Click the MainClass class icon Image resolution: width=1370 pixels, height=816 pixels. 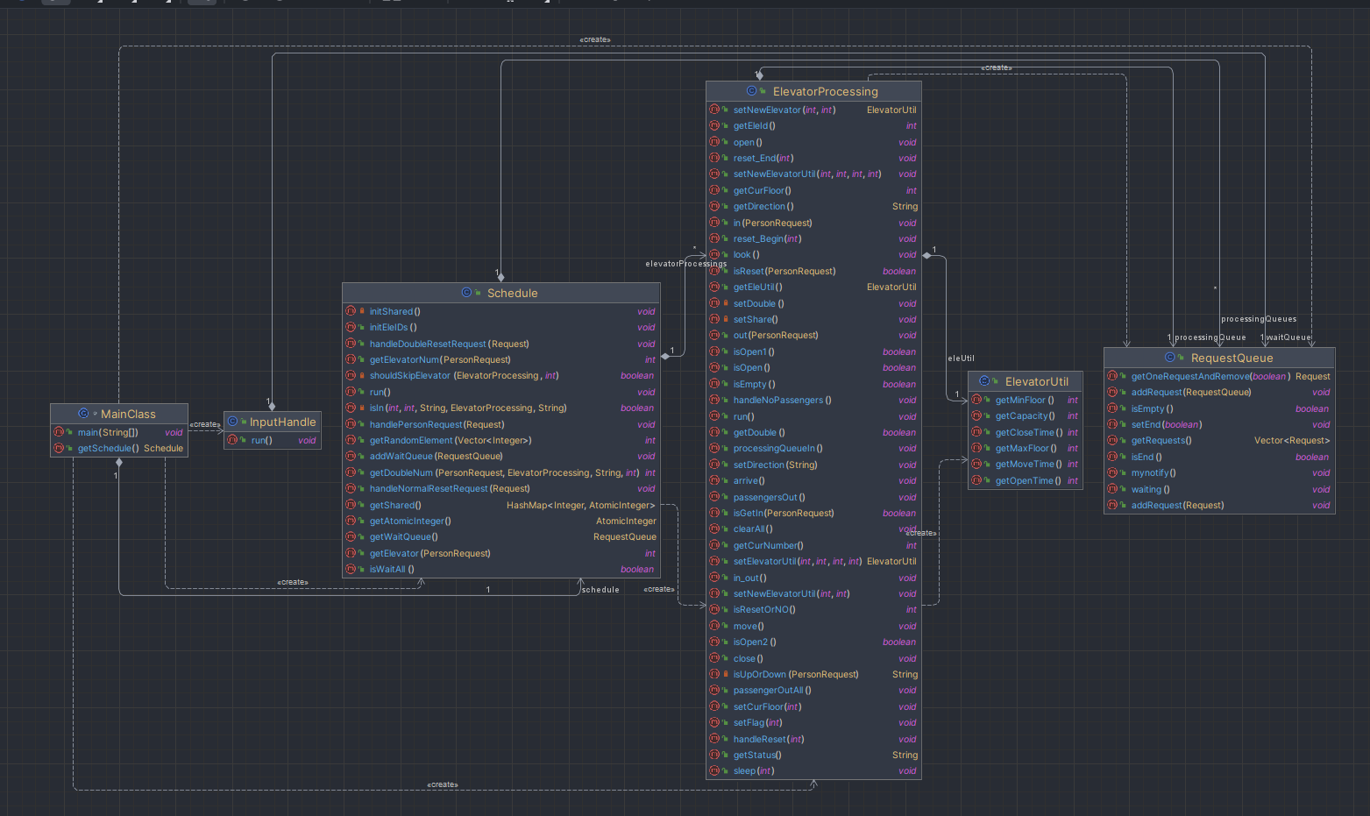coord(83,414)
